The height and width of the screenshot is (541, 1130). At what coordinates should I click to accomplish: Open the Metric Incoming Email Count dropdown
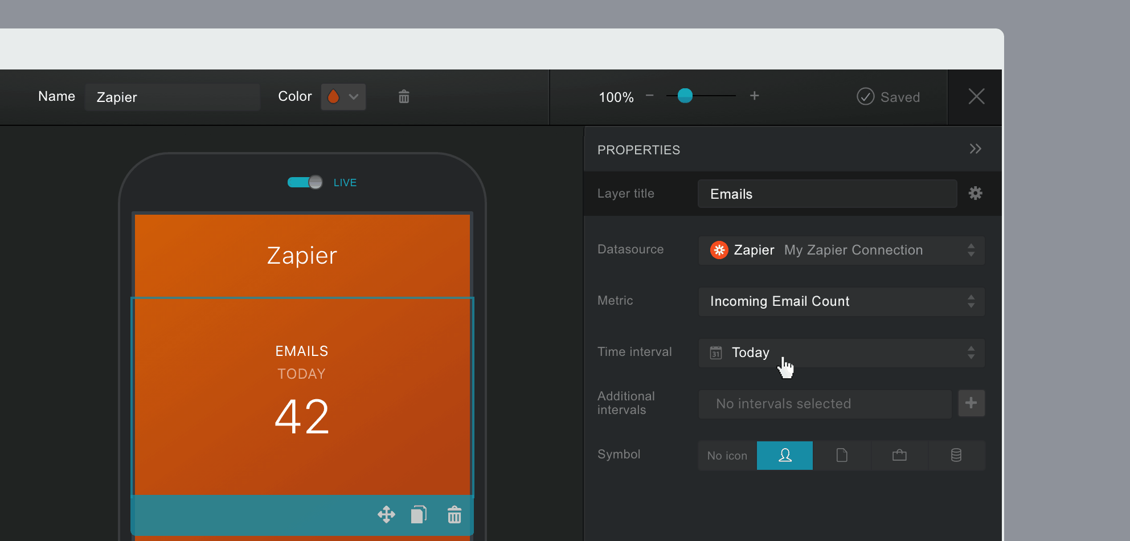pos(841,301)
